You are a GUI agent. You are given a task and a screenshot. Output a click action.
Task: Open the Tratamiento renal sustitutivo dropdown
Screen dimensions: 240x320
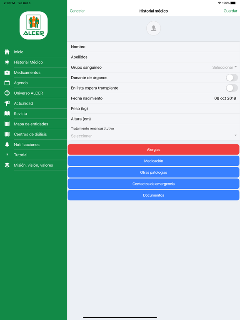(x=153, y=136)
